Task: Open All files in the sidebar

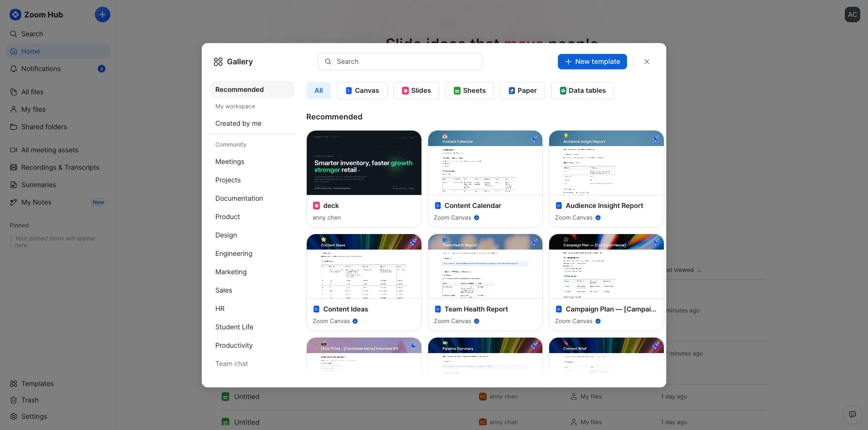Action: coord(58,92)
